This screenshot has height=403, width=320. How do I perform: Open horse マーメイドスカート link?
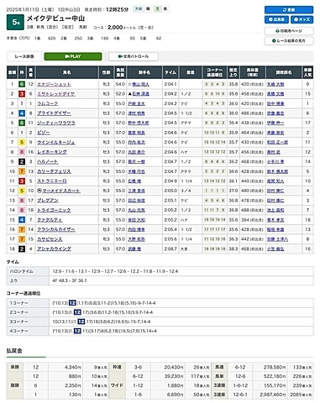[x=61, y=191]
